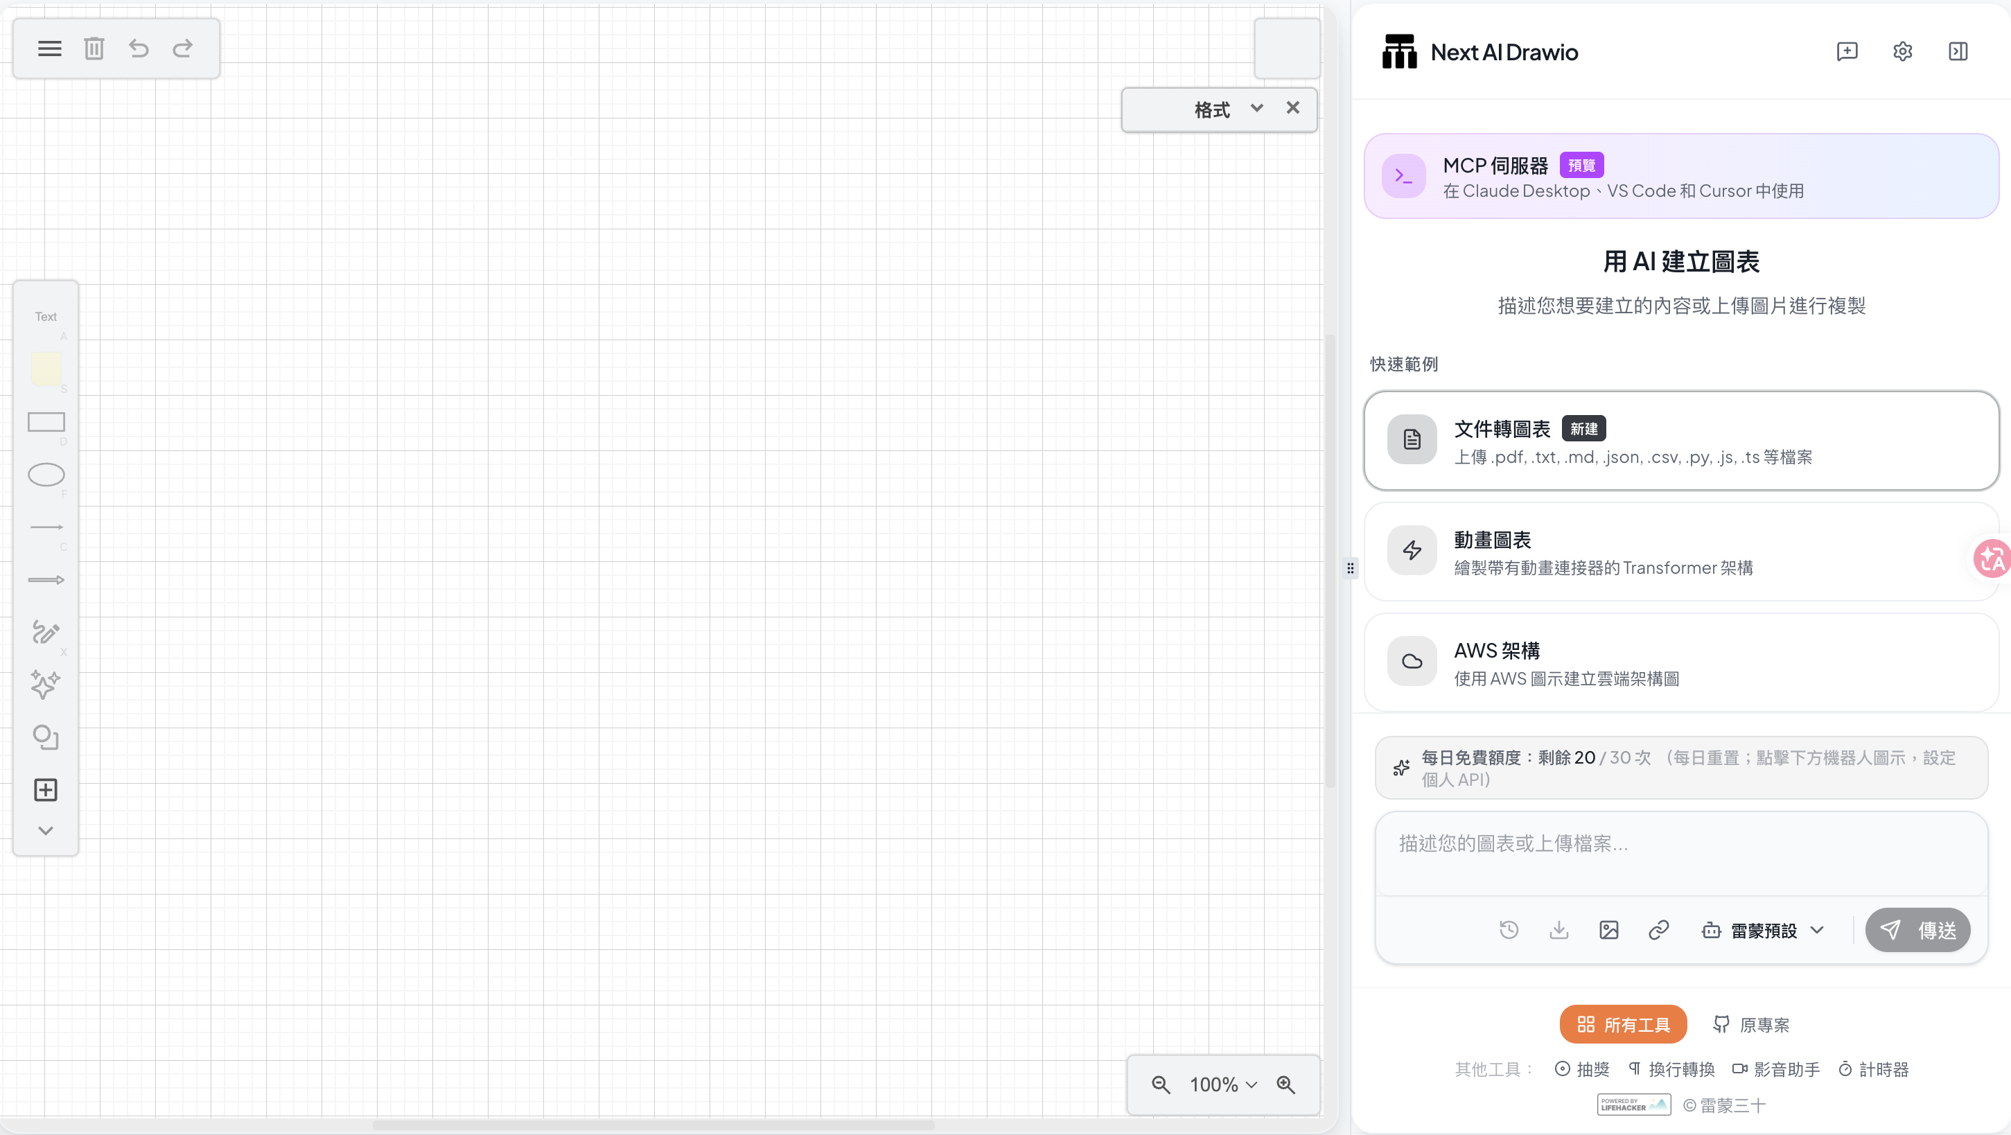Open the chat history clock icon
This screenshot has width=2011, height=1135.
pos(1508,930)
